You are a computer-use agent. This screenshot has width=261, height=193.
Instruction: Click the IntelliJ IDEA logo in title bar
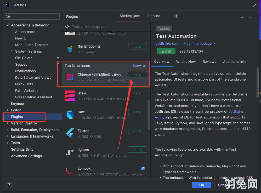(7, 5)
